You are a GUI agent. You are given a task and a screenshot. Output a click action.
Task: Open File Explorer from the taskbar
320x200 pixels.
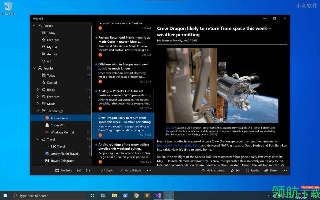(x=114, y=195)
